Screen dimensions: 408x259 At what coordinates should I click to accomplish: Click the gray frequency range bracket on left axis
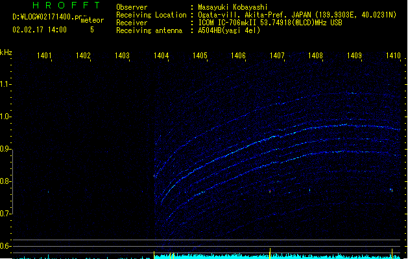12,182
